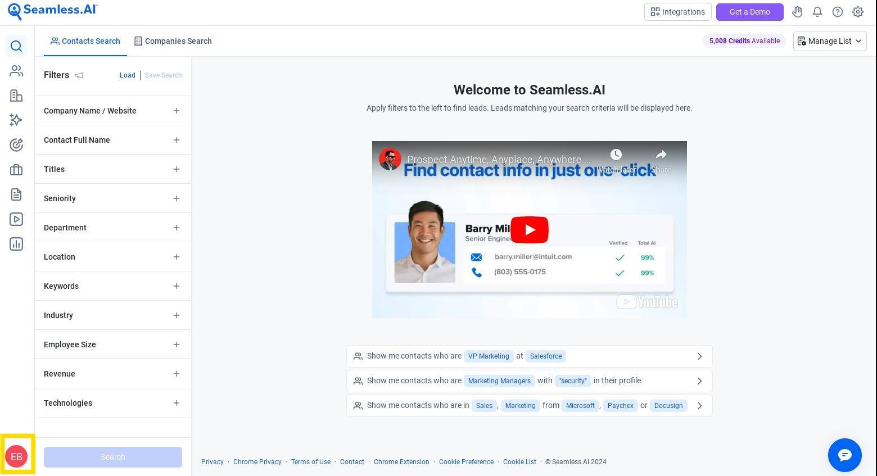Open the target goal sidebar icon

point(16,145)
